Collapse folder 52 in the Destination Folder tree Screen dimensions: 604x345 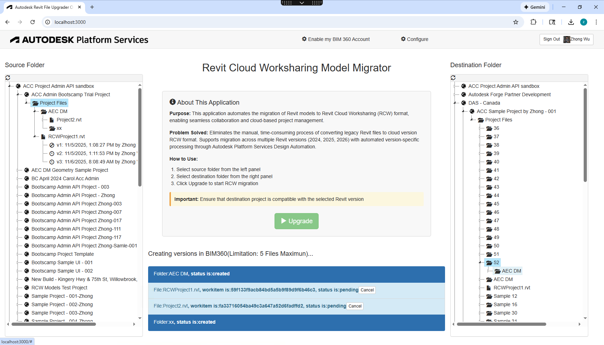[479, 262]
